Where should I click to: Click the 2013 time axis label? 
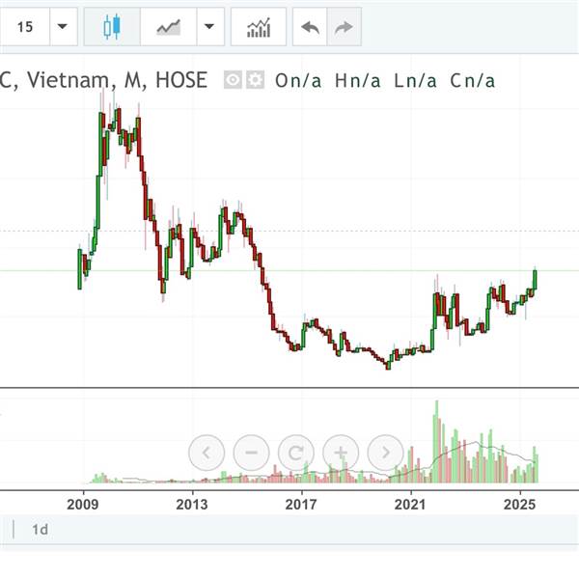pos(192,504)
